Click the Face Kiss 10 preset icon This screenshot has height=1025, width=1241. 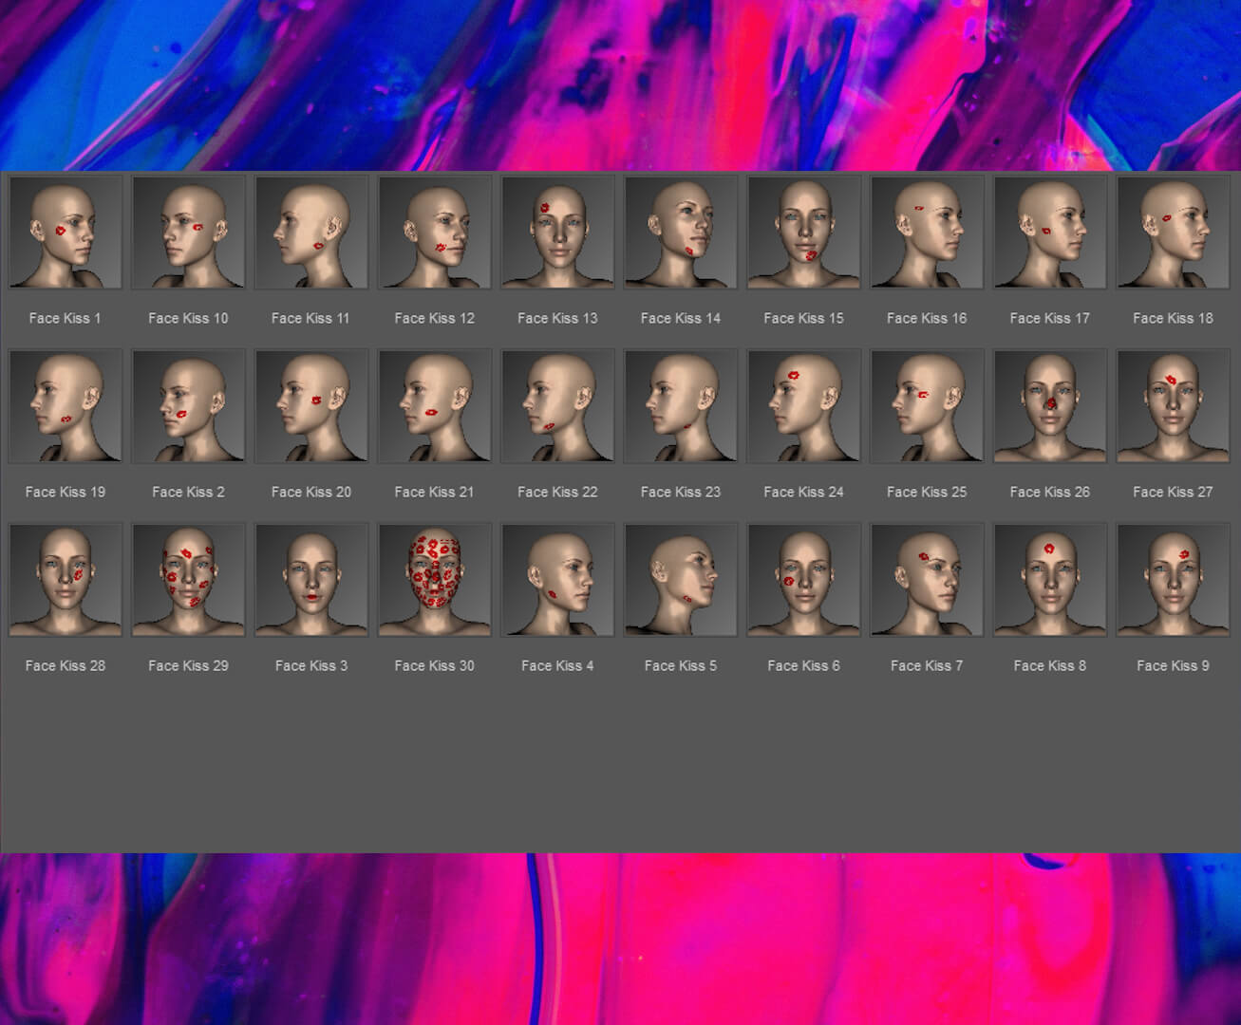point(188,232)
